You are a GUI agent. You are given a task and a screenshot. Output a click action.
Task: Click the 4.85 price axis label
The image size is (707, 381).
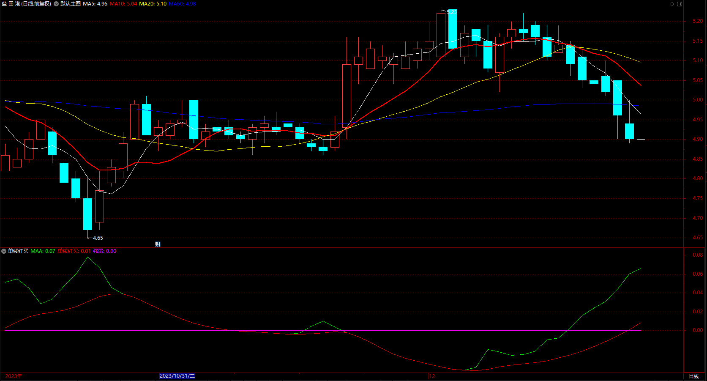click(698, 159)
